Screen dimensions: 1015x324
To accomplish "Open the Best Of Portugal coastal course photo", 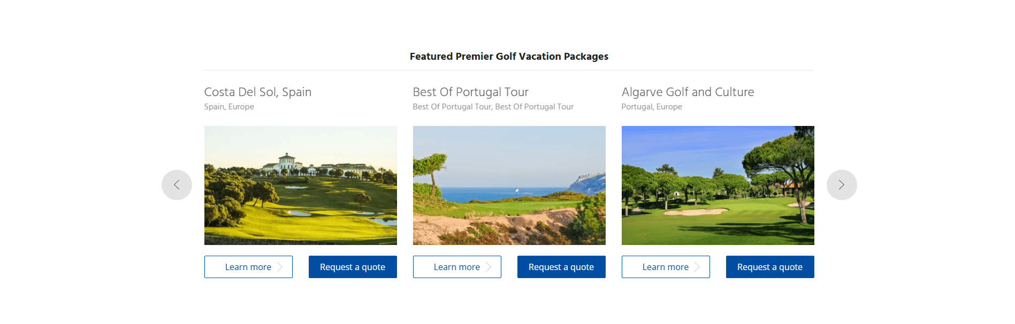I will pos(509,185).
